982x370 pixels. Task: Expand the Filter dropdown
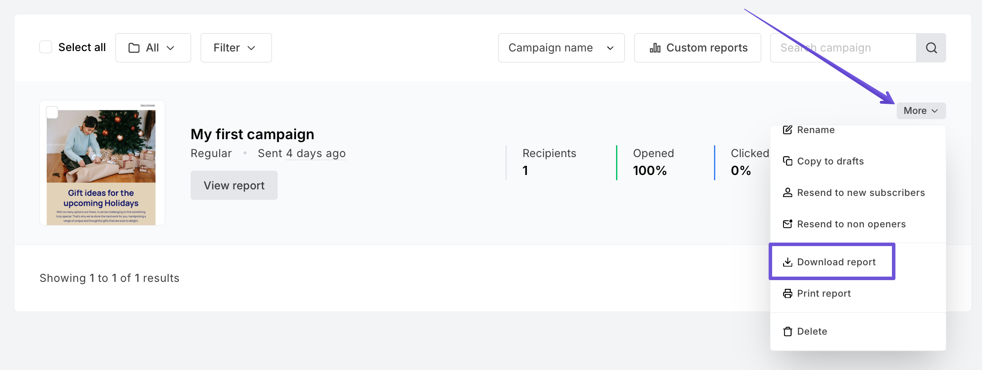point(236,48)
